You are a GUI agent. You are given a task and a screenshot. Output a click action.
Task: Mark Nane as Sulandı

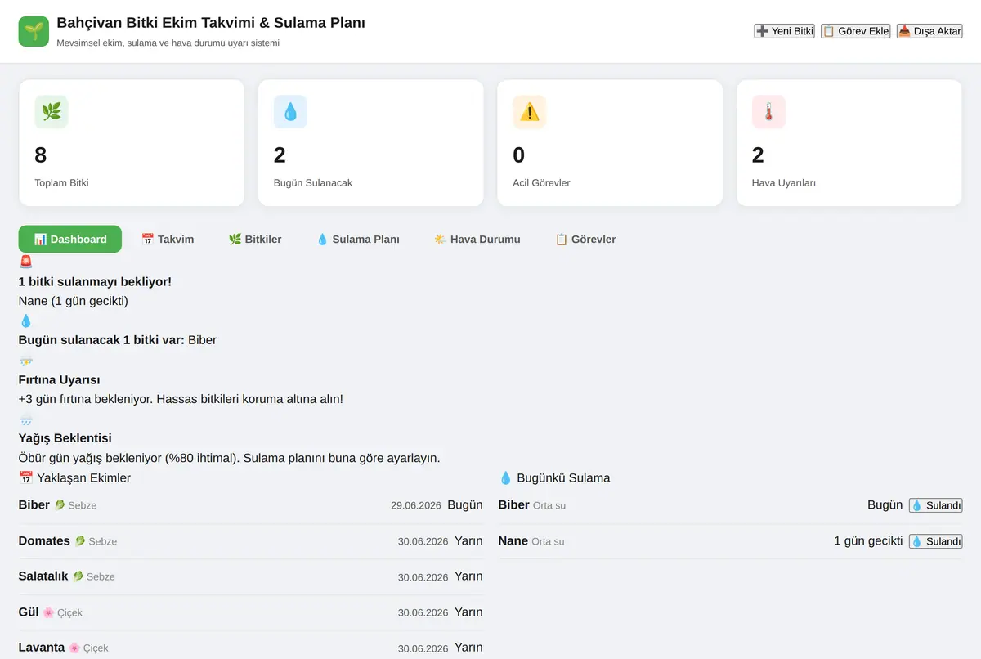coord(935,541)
